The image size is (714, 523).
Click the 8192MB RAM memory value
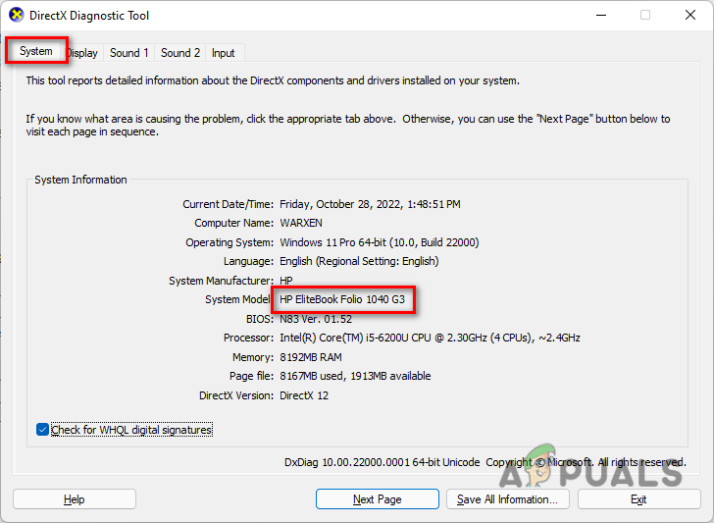pos(311,357)
